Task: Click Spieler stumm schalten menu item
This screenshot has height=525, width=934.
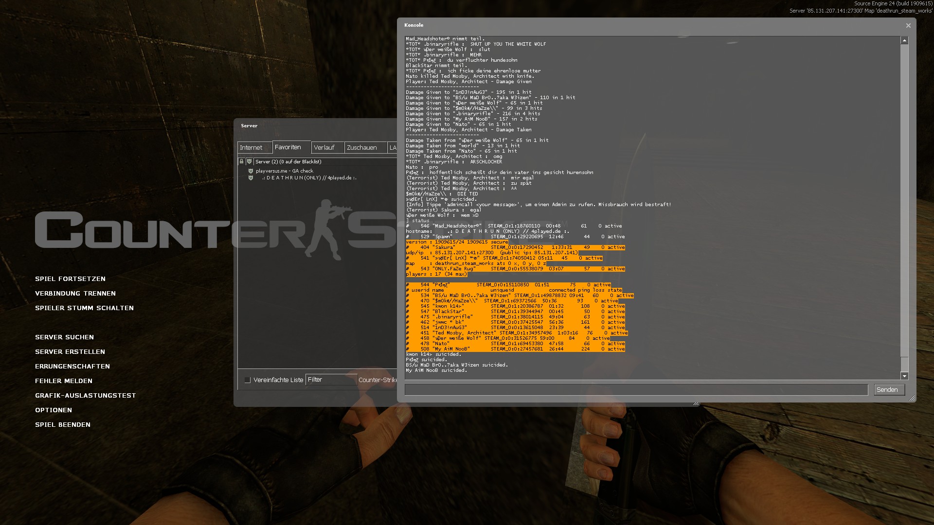Action: click(84, 308)
